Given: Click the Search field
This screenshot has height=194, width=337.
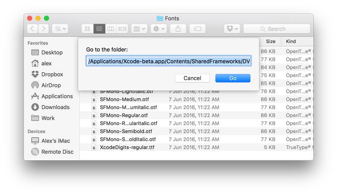Looking at the screenshot, I should pyautogui.click(x=277, y=29).
